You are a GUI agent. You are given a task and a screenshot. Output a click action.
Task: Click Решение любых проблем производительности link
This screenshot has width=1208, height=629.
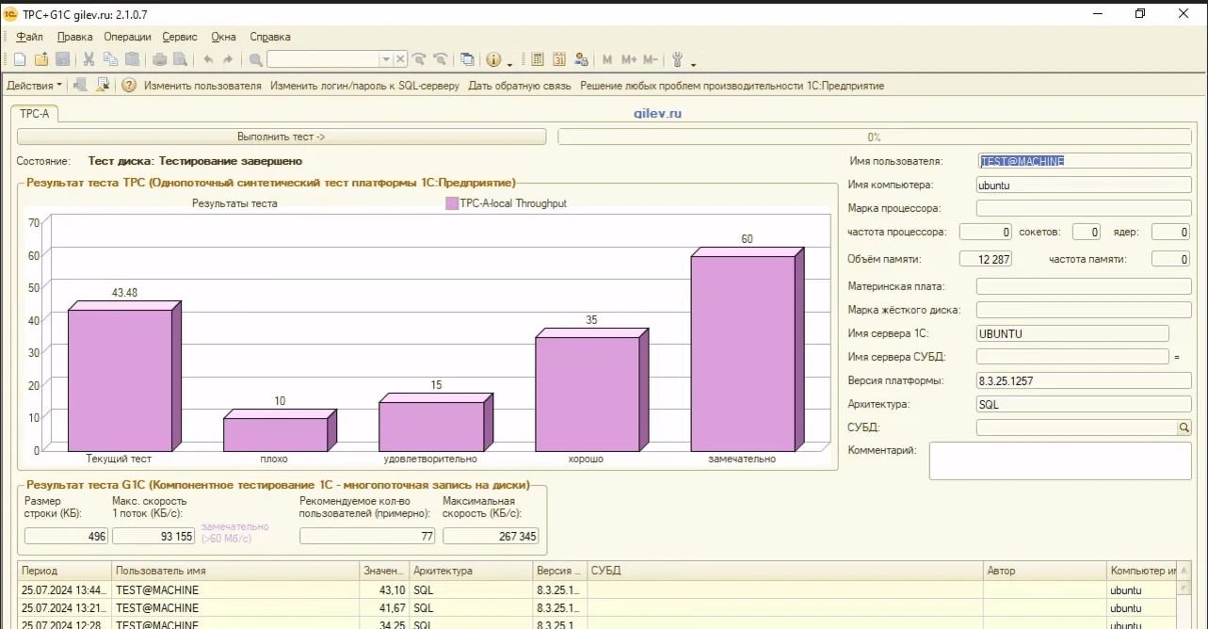coord(732,86)
